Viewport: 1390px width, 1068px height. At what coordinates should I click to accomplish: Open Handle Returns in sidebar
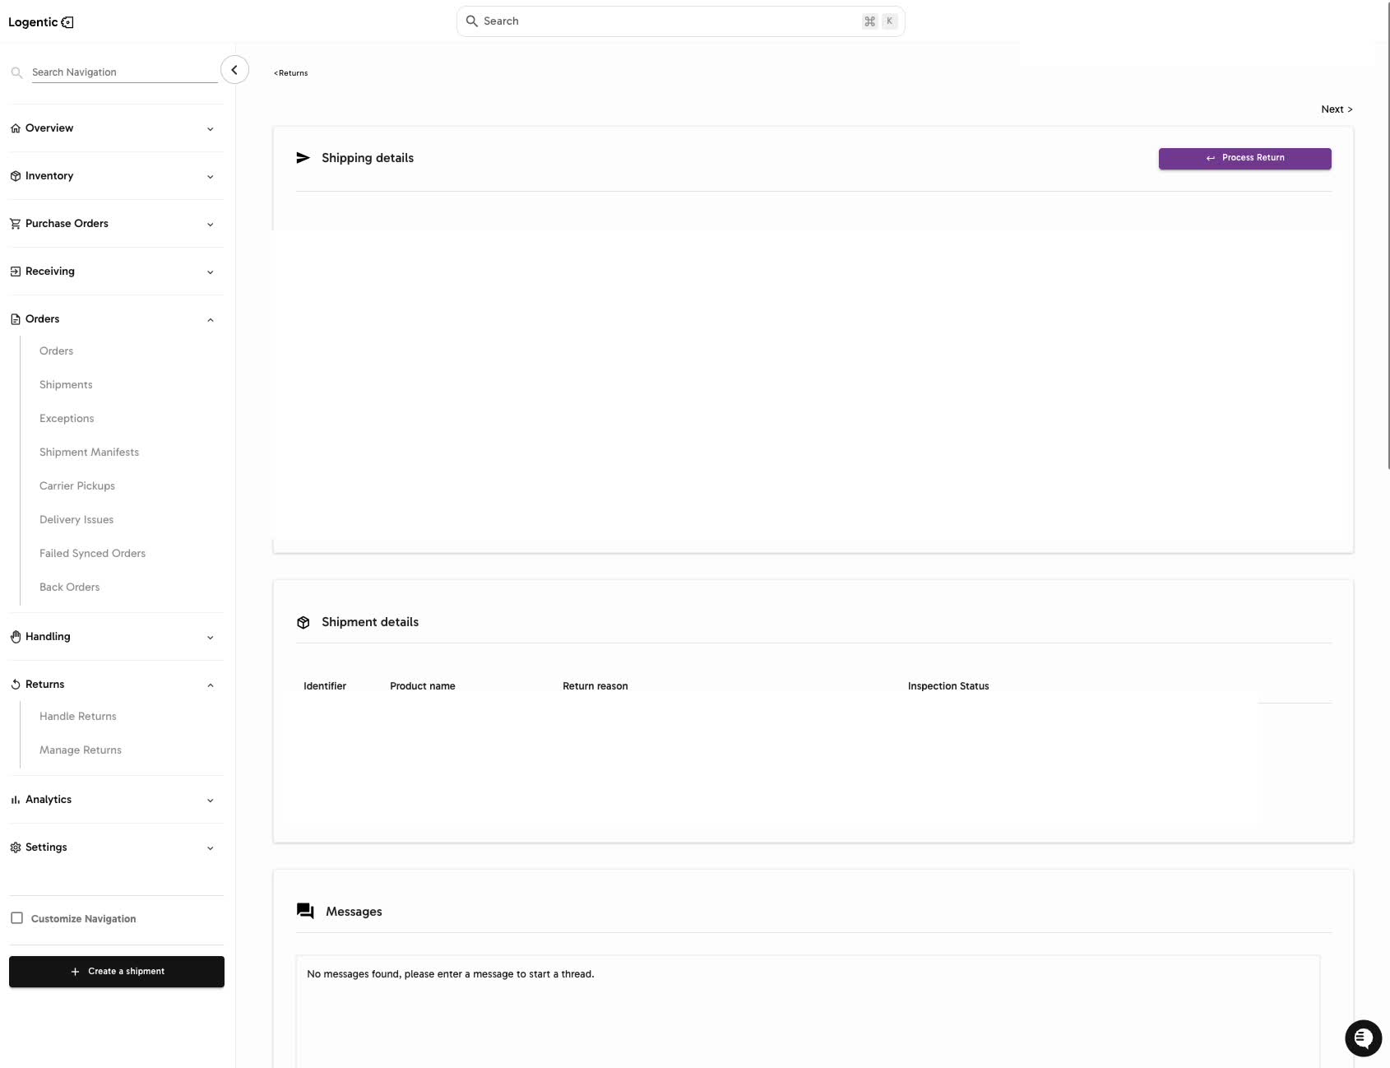pos(78,717)
